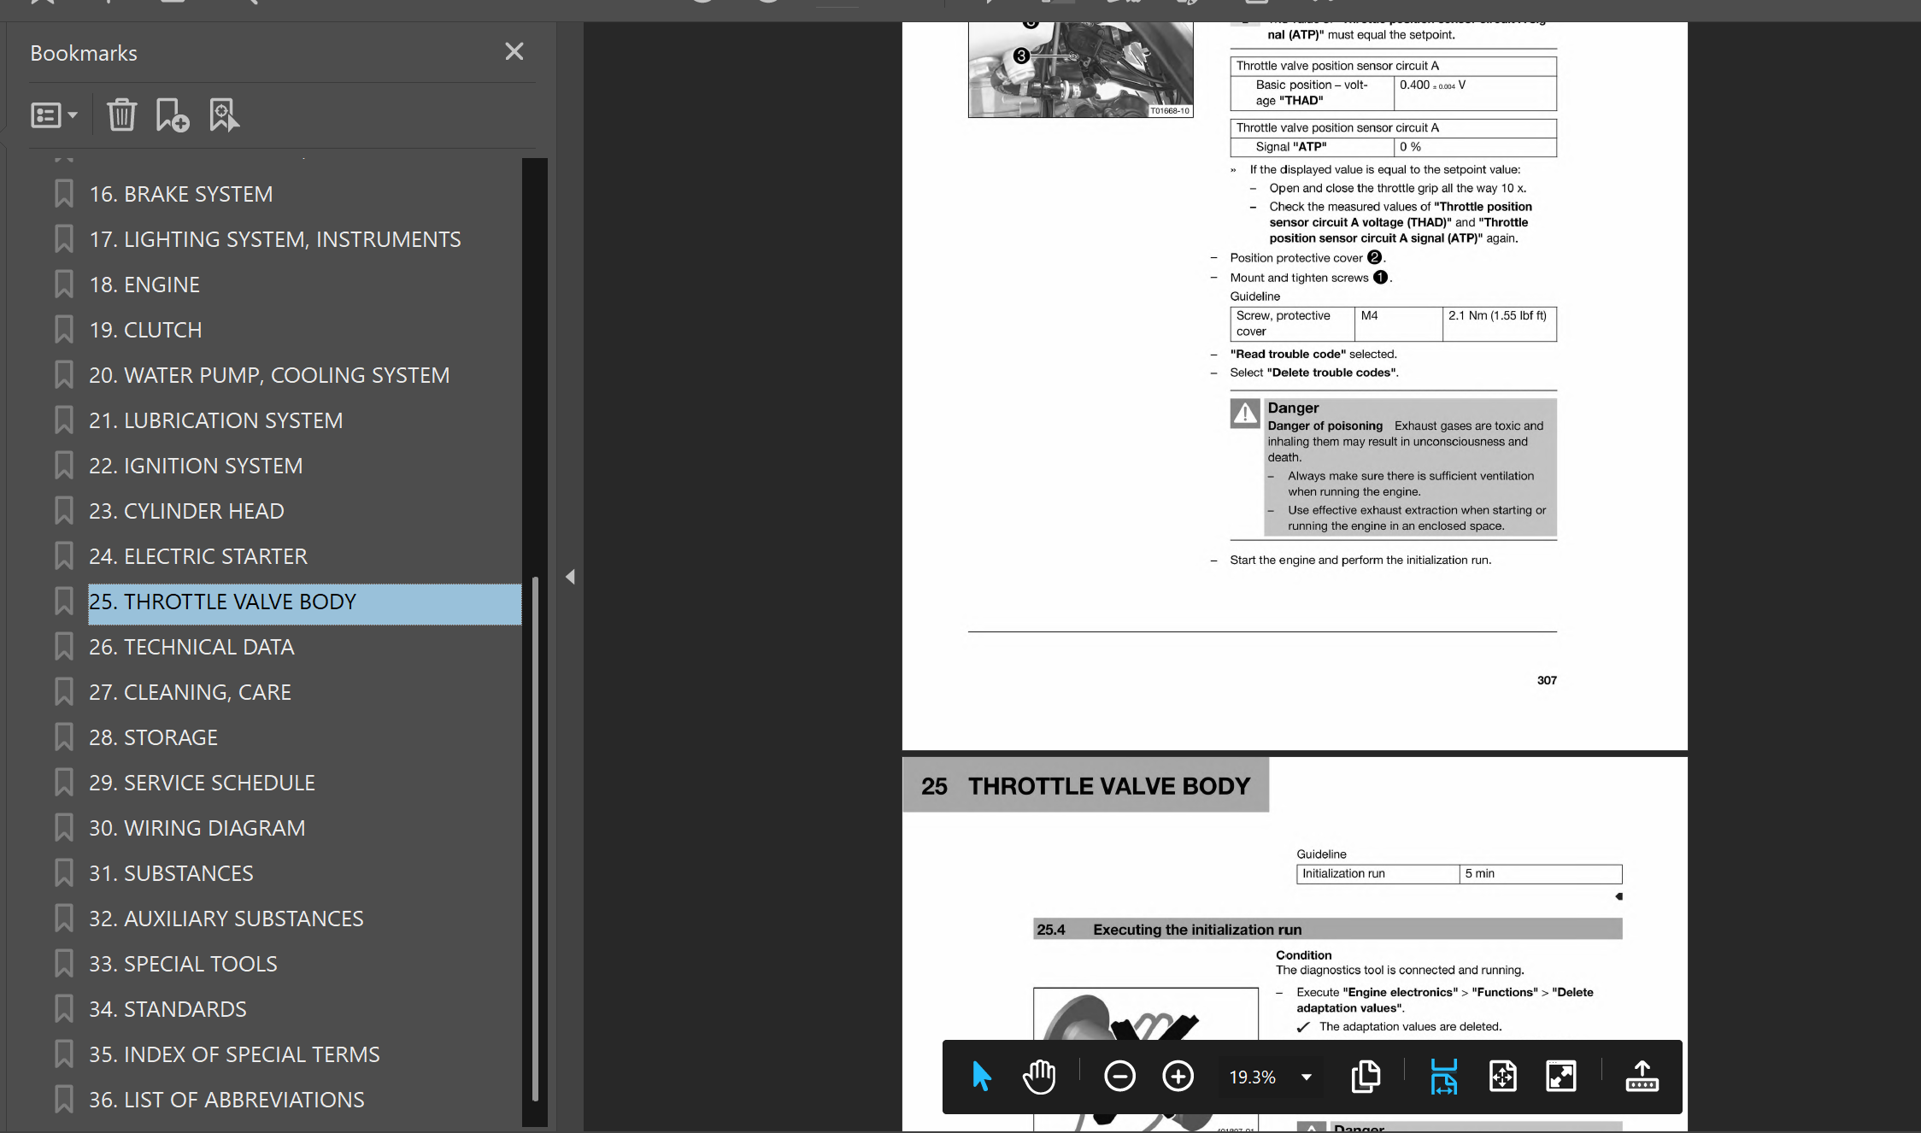Go to 24. ELECTRIC STARTER
The width and height of the screenshot is (1921, 1133).
click(x=198, y=557)
